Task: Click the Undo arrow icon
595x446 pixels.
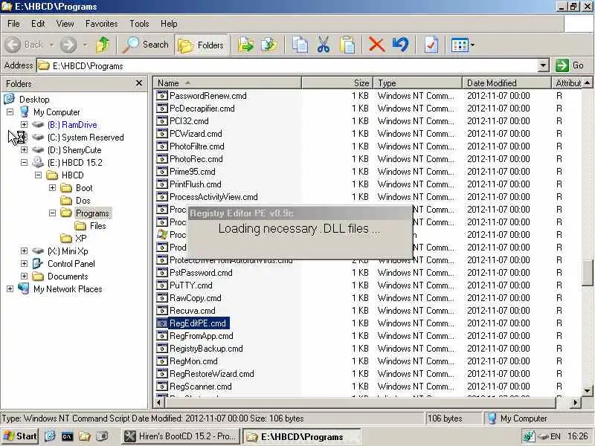Action: click(x=401, y=45)
